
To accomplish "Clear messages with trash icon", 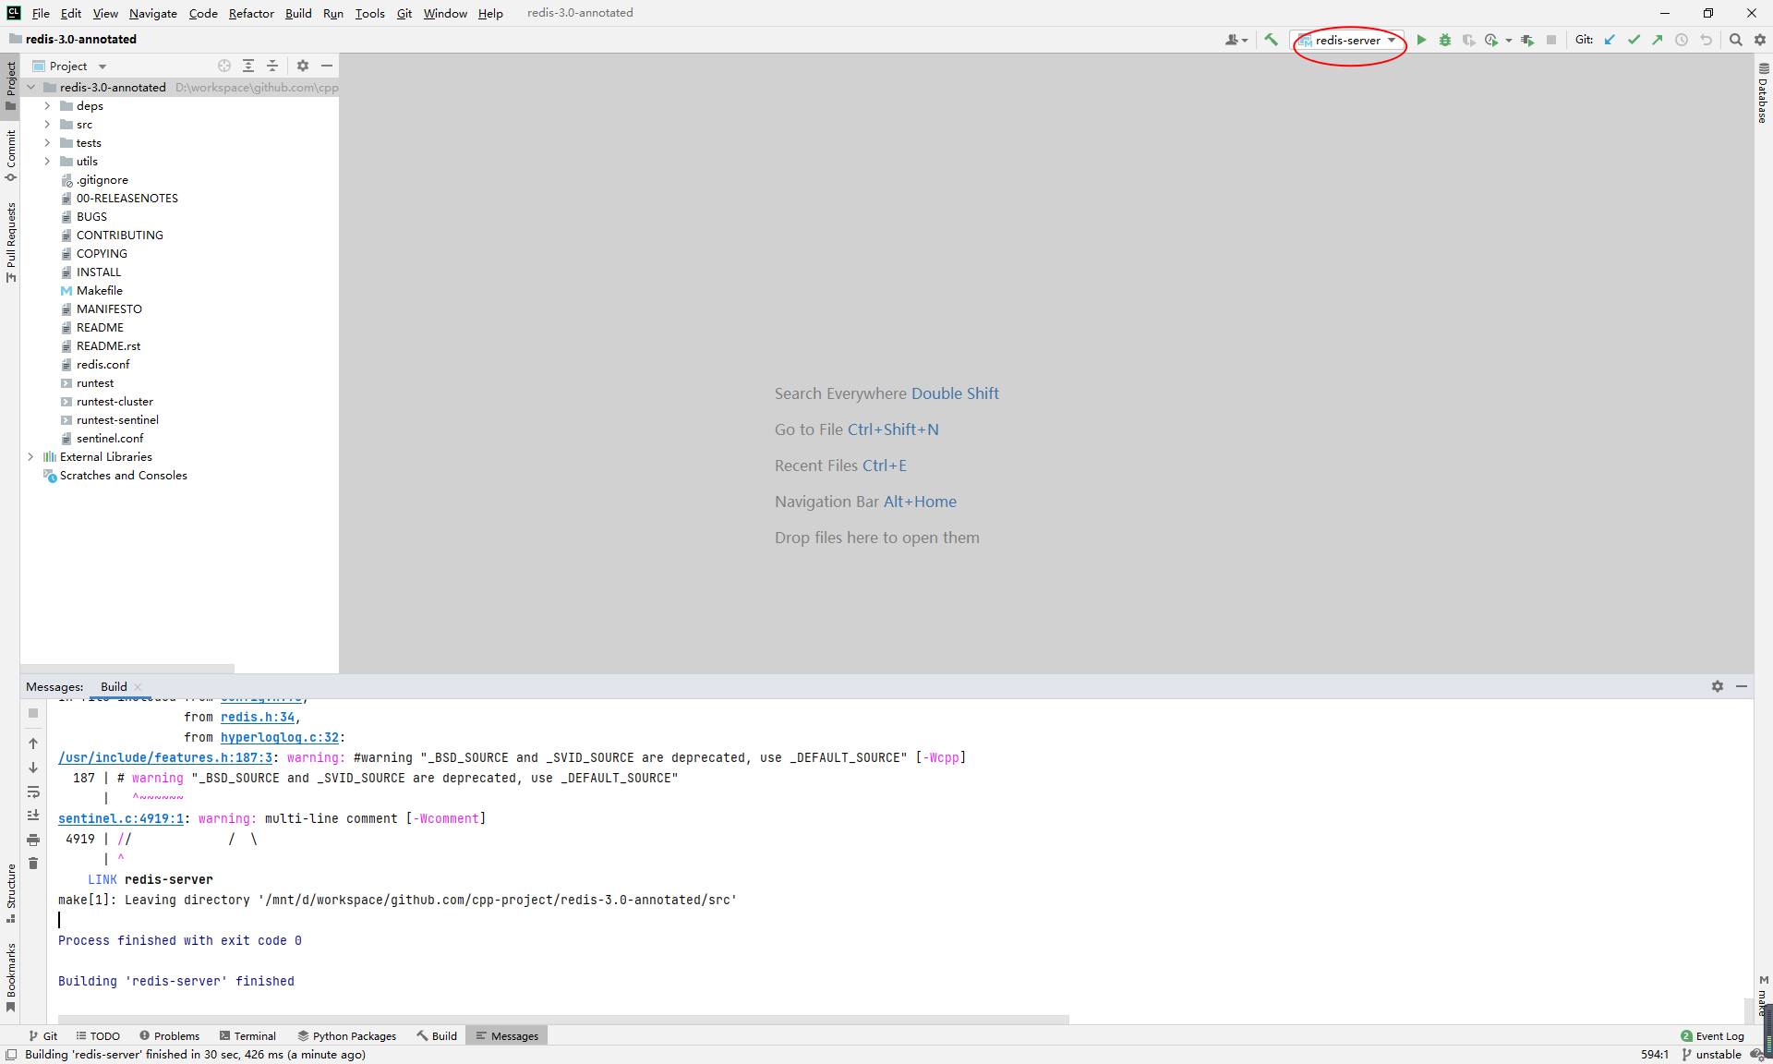I will coord(33,864).
